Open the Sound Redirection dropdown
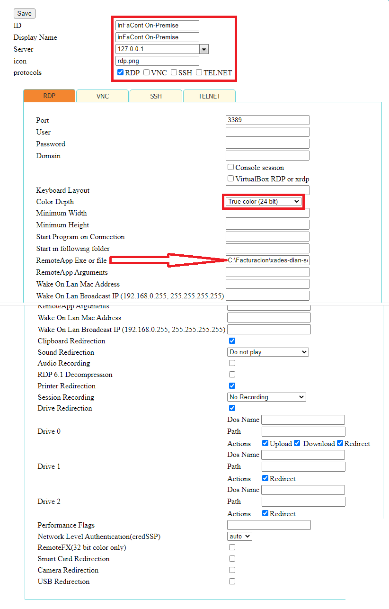 coord(268,352)
